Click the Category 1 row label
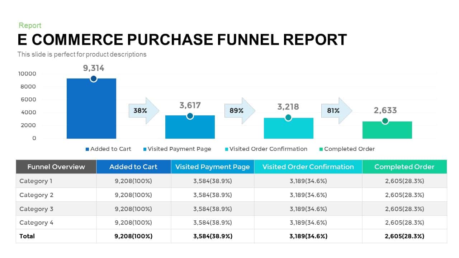 36,181
